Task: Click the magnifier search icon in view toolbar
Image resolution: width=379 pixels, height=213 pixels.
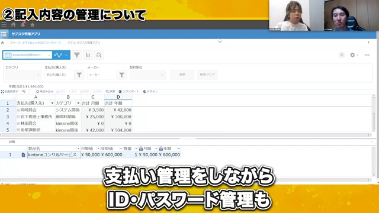Action: 99,55
